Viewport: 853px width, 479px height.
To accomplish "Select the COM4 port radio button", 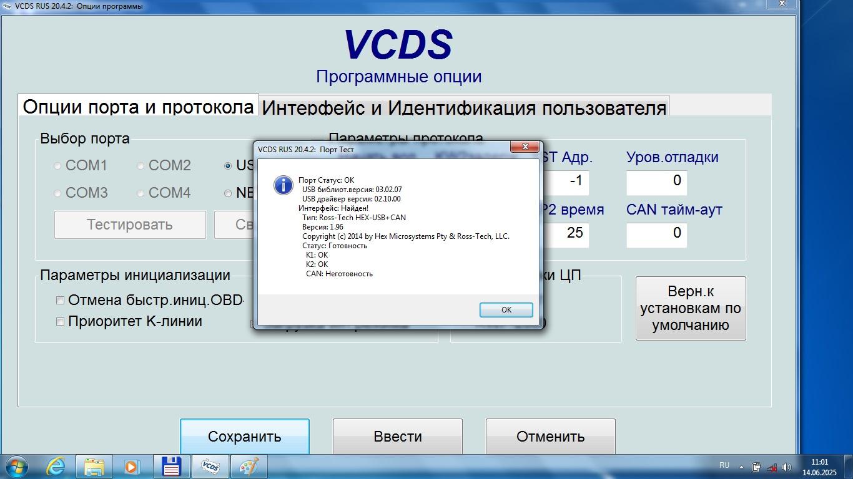I will [x=141, y=193].
